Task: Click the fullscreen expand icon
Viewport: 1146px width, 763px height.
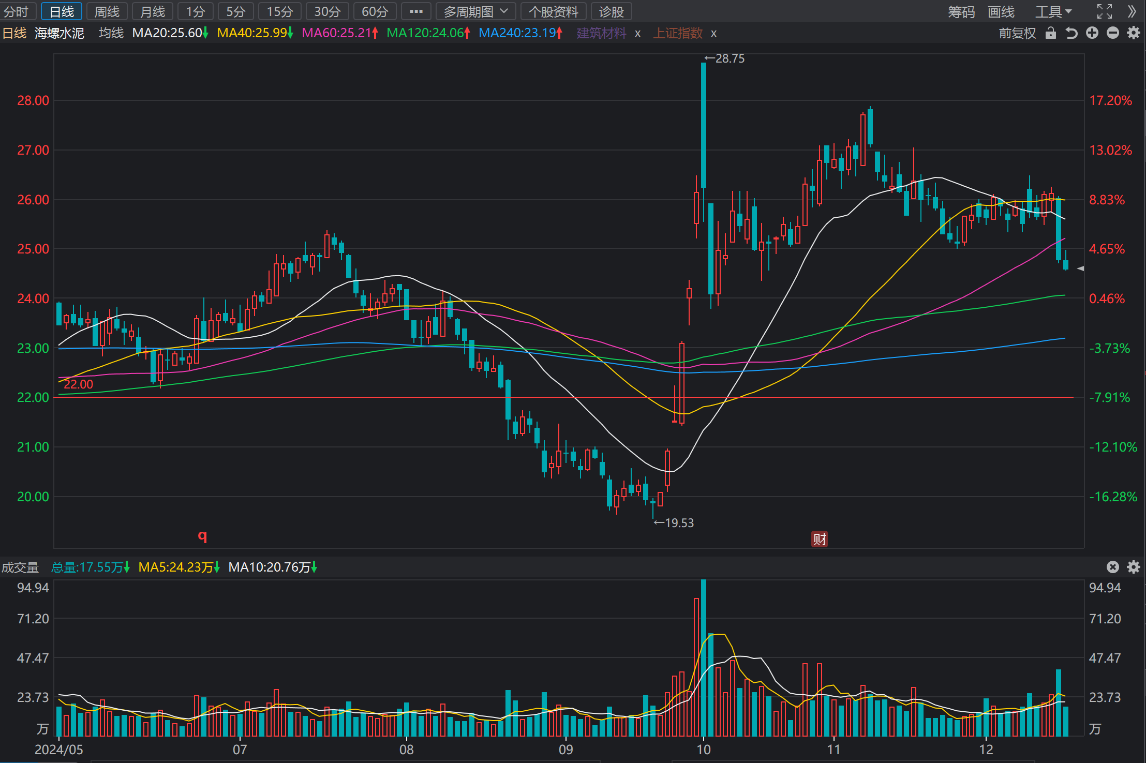Action: [1105, 11]
